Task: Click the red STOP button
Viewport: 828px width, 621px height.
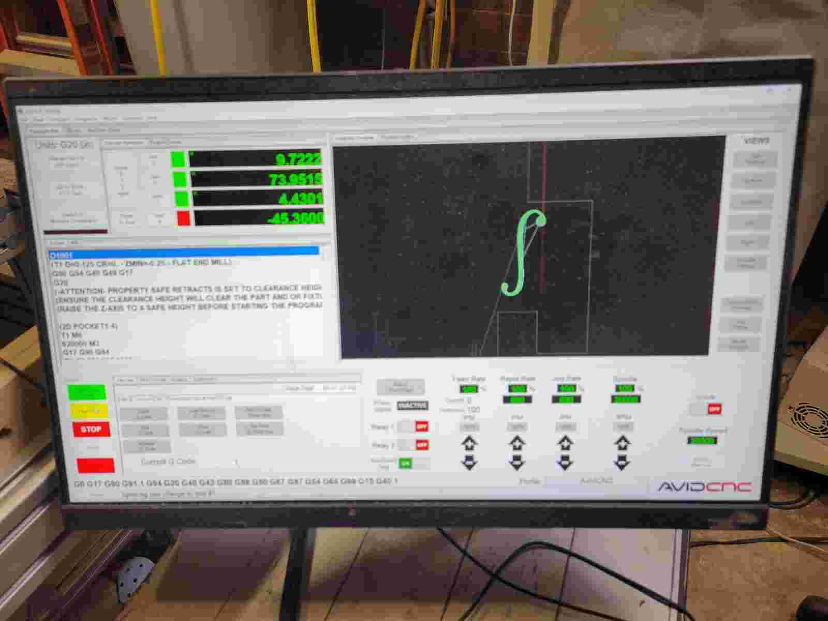Action: pyautogui.click(x=91, y=430)
